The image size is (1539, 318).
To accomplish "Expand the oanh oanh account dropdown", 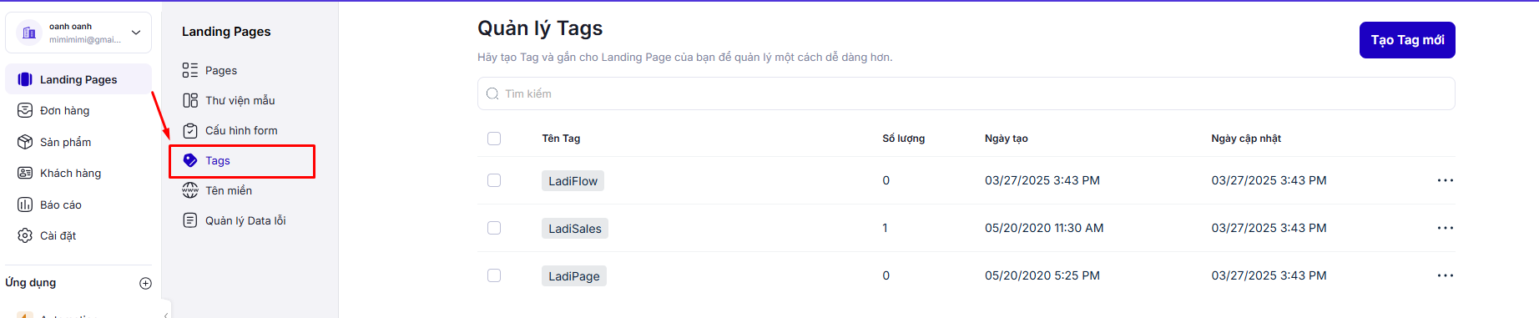I will [x=136, y=33].
